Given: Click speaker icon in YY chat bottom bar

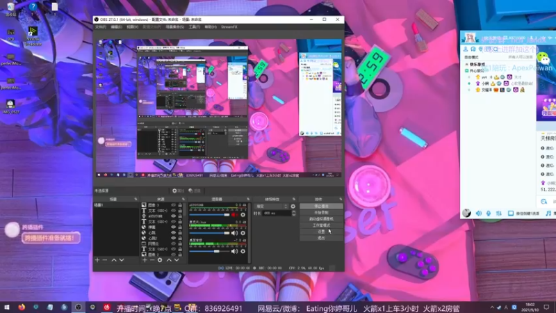Looking at the screenshot, I should click(x=479, y=214).
